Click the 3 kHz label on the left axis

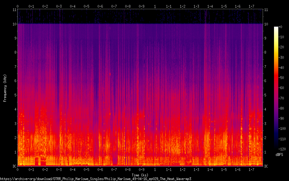(x=15, y=123)
